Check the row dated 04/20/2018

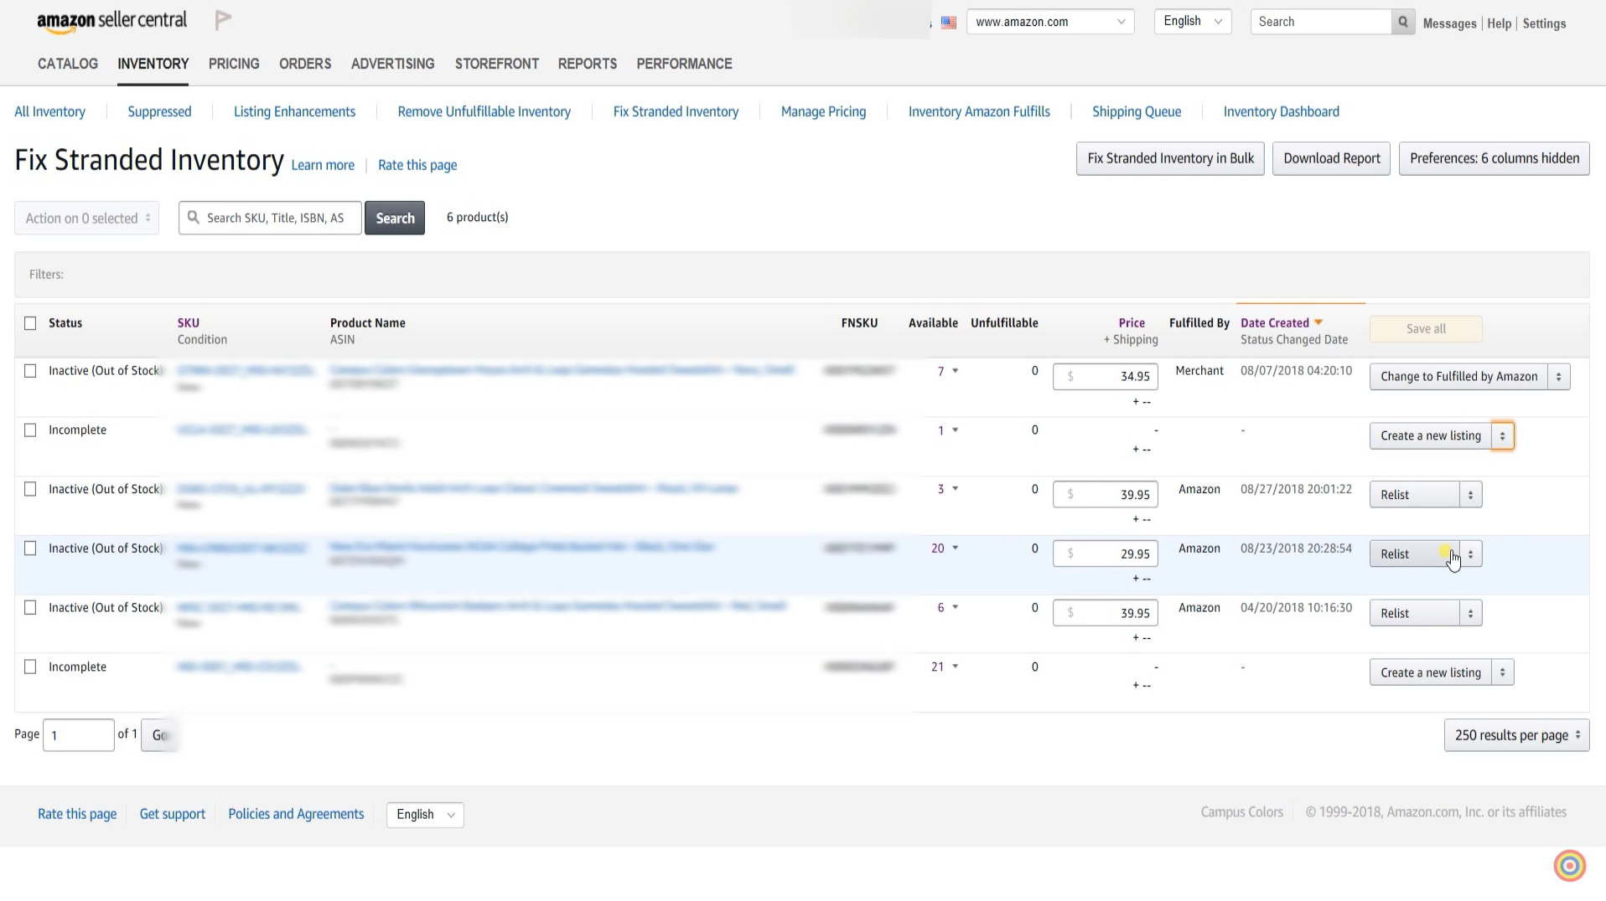tap(30, 608)
